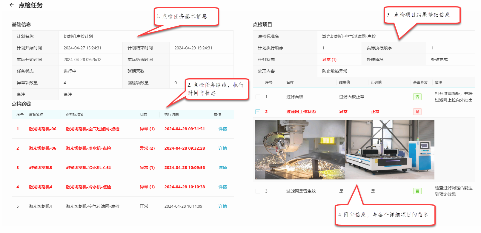The width and height of the screenshot is (481, 233).
Task: Click 激光切割机-06 device name in route row 1
Action: (x=42, y=129)
